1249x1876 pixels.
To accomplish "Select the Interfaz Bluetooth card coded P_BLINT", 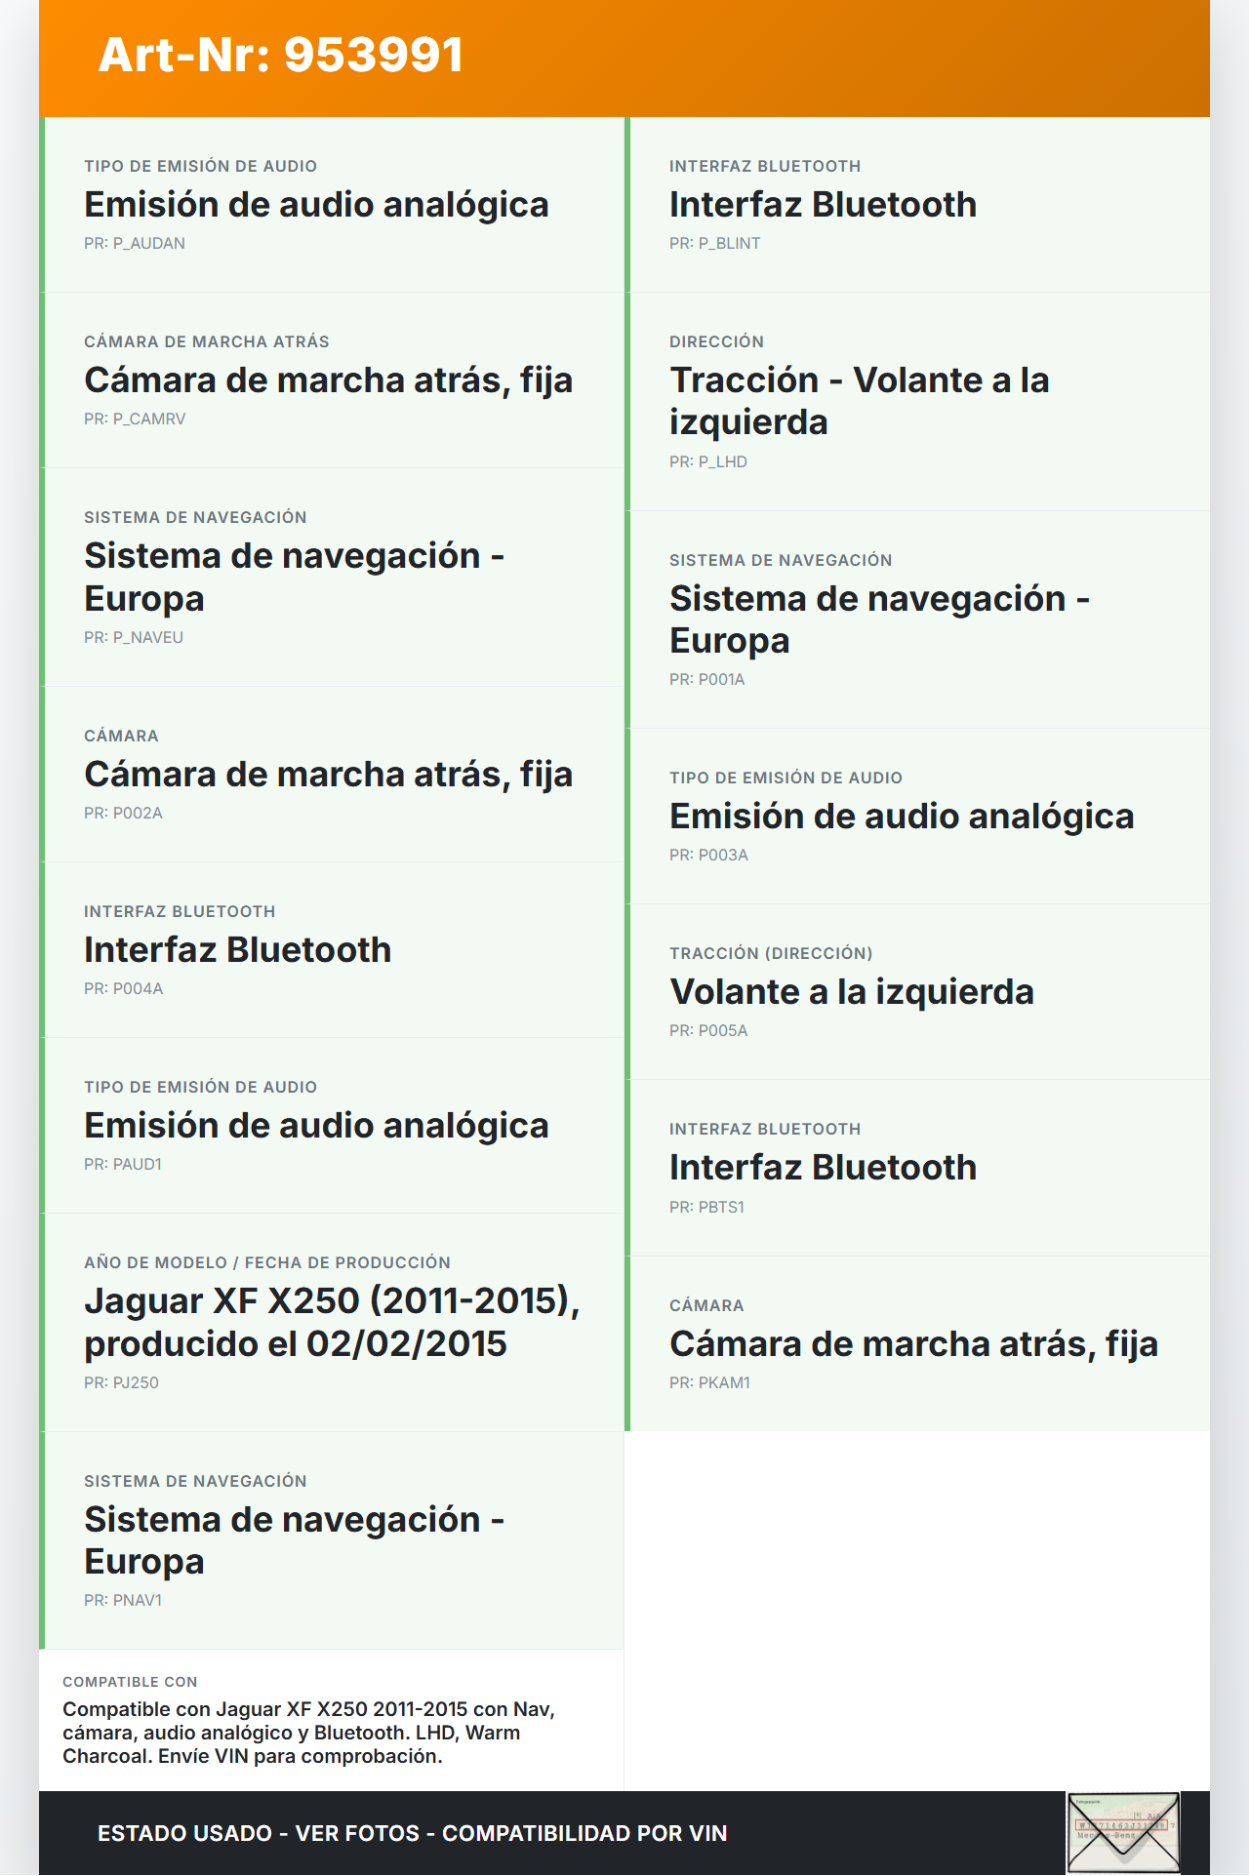I will [917, 205].
